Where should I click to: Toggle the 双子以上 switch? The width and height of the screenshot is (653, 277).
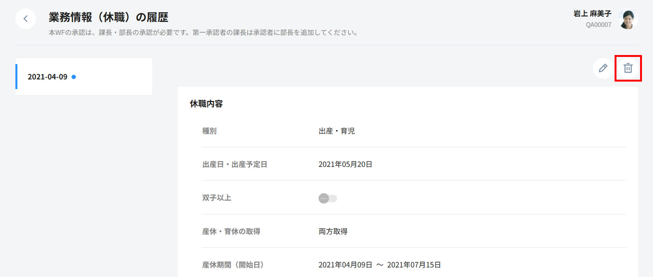[x=328, y=198]
